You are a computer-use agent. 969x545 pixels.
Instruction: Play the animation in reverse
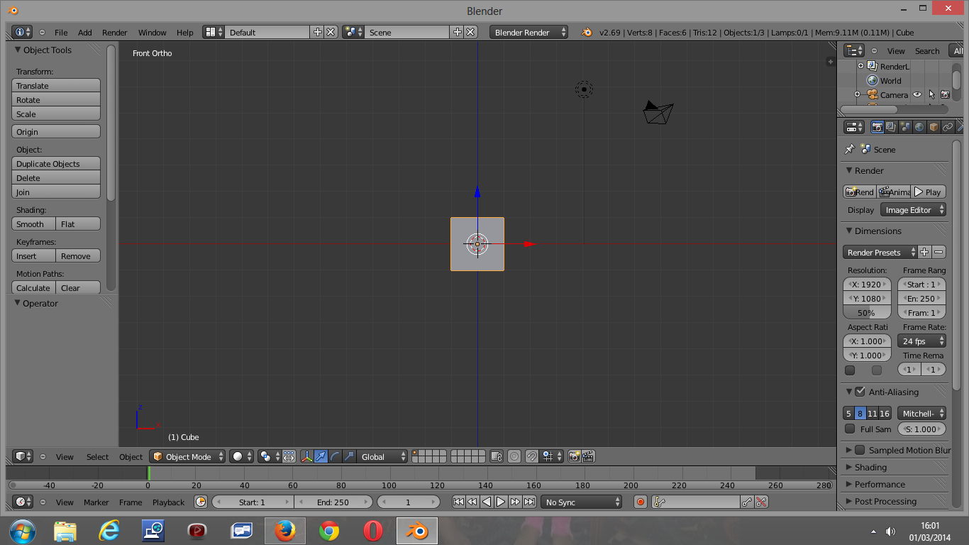[487, 502]
